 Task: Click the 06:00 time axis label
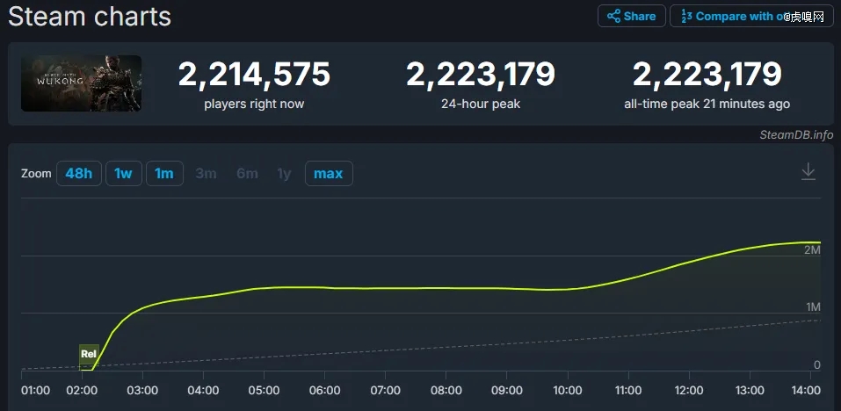[324, 391]
